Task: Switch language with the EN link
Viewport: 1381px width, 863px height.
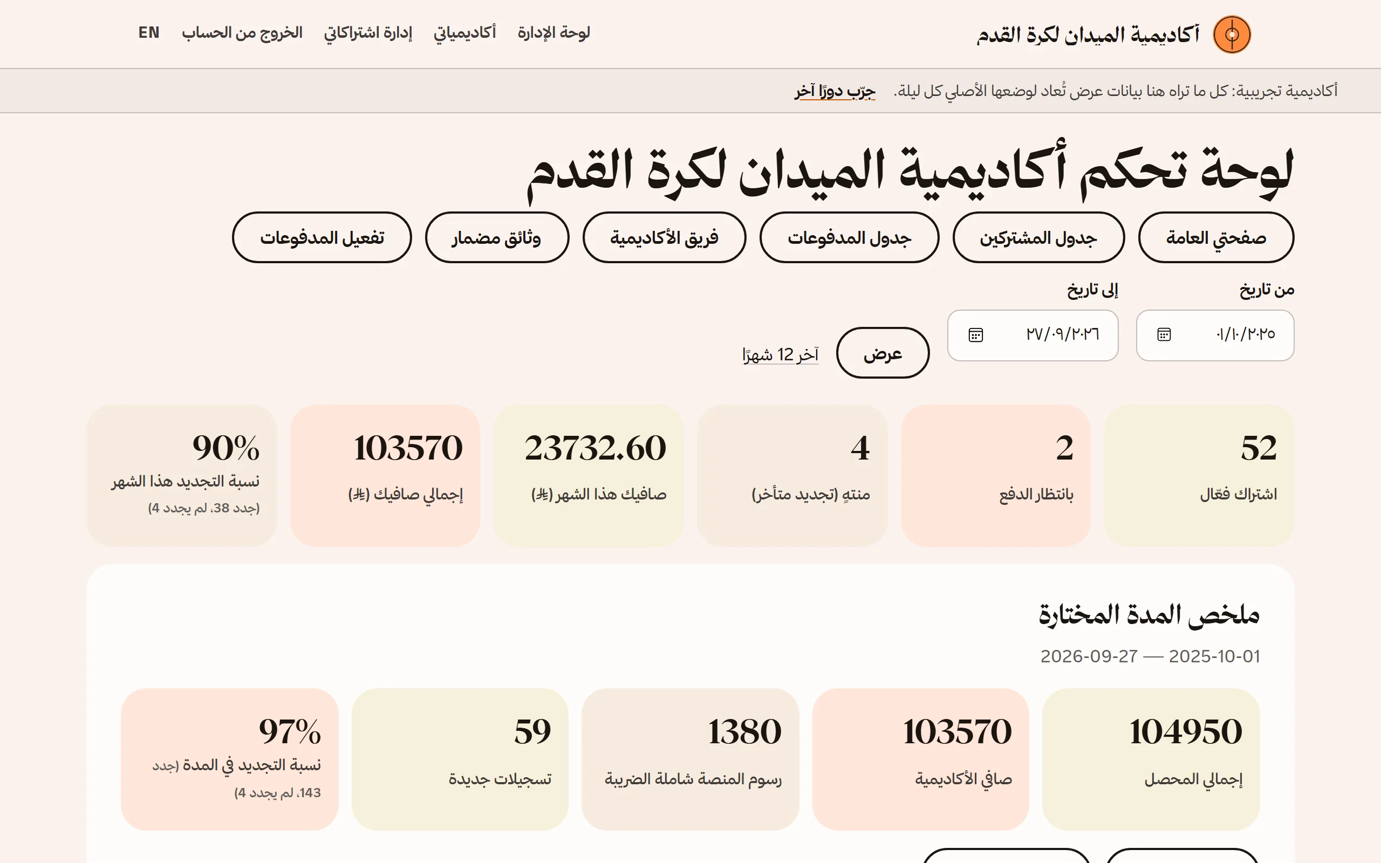Action: (x=149, y=33)
